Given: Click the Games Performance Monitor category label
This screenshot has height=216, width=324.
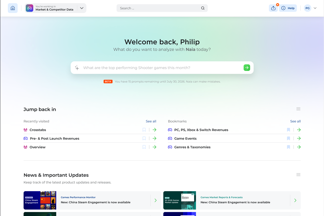Looking at the screenshot, I should tap(78, 197).
